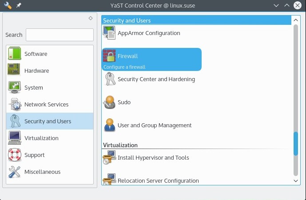The height and width of the screenshot is (200, 306).
Task: Click the Virtualization computer icon
Action: pyautogui.click(x=15, y=138)
